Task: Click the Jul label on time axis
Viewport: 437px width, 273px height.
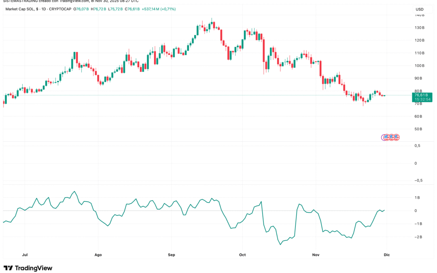Action: [x=24, y=255]
